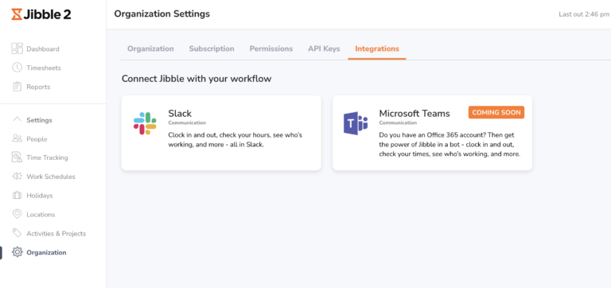Open the Permissions tab
The image size is (611, 288).
(x=271, y=49)
